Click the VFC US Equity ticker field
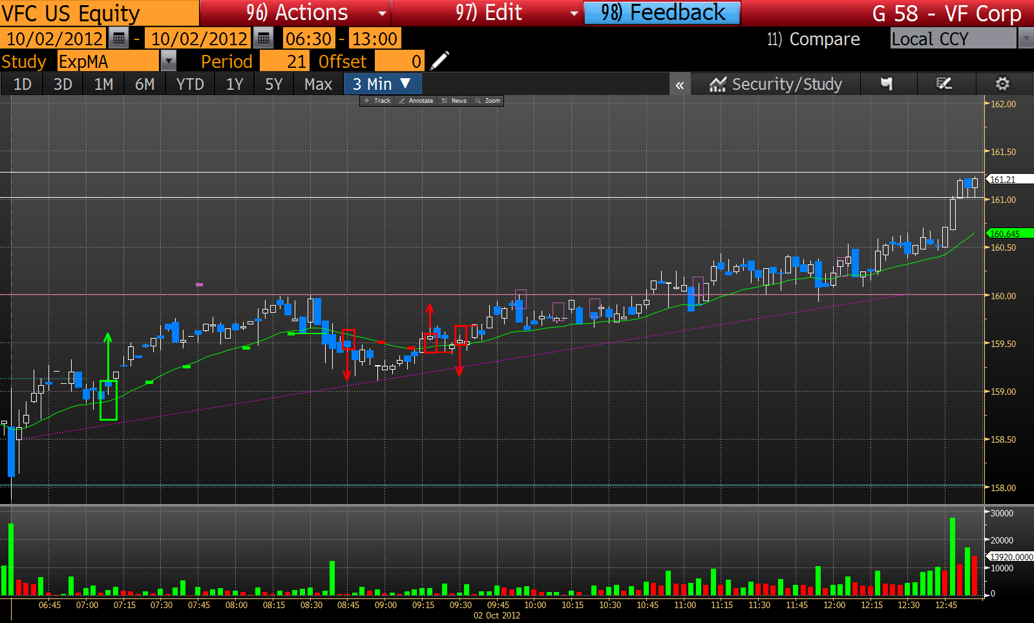 (x=100, y=13)
